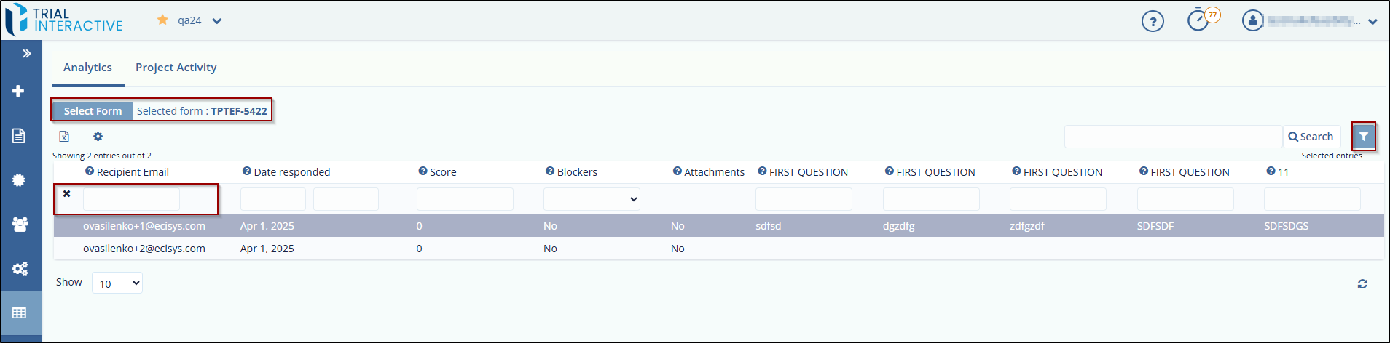Click the Recipient Email filter field
This screenshot has height=343, width=1390.
click(x=131, y=199)
